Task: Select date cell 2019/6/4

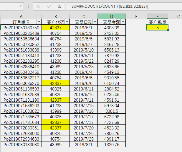Action: pyautogui.click(x=84, y=72)
